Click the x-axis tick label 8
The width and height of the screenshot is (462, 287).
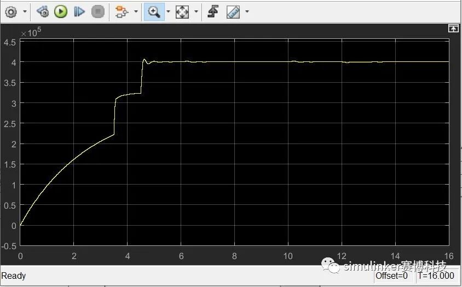click(x=234, y=256)
